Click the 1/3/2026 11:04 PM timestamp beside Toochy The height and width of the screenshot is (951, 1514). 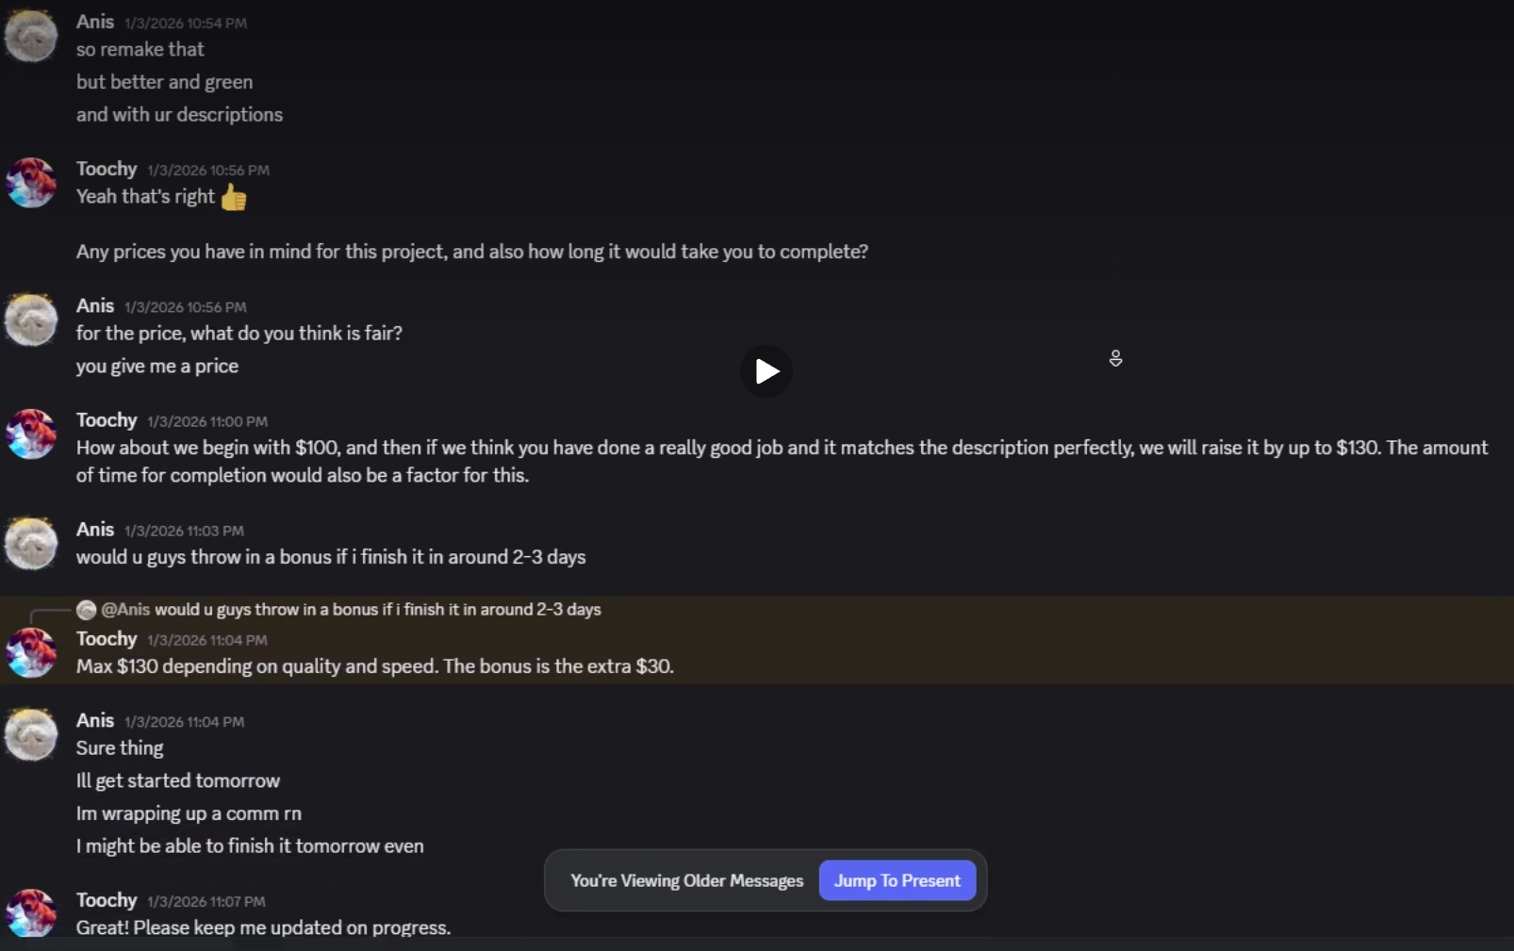[207, 640]
